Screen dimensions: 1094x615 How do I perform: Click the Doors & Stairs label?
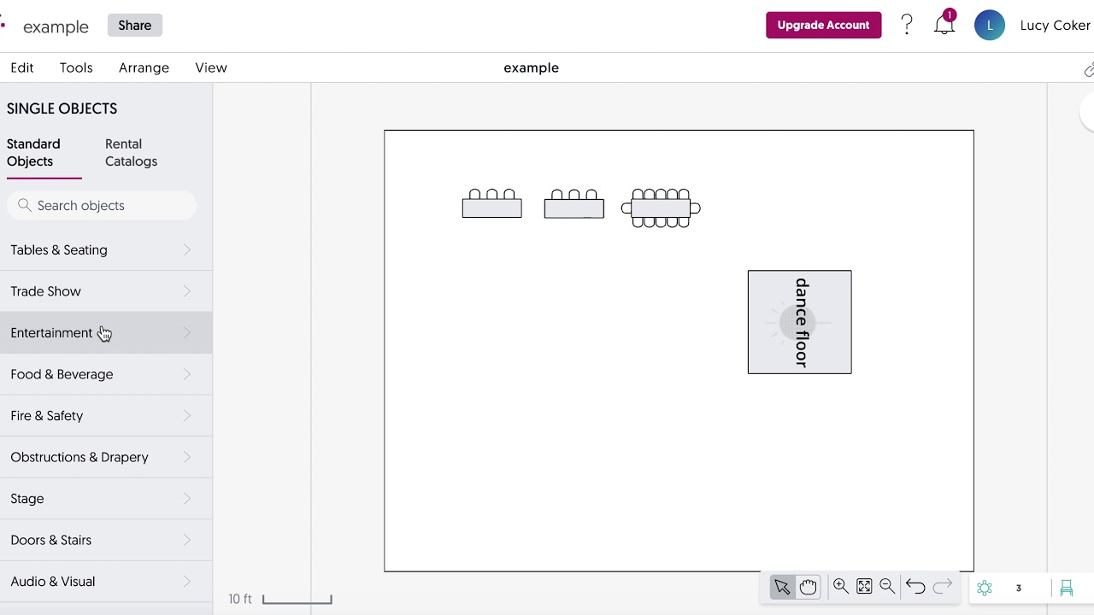[51, 540]
